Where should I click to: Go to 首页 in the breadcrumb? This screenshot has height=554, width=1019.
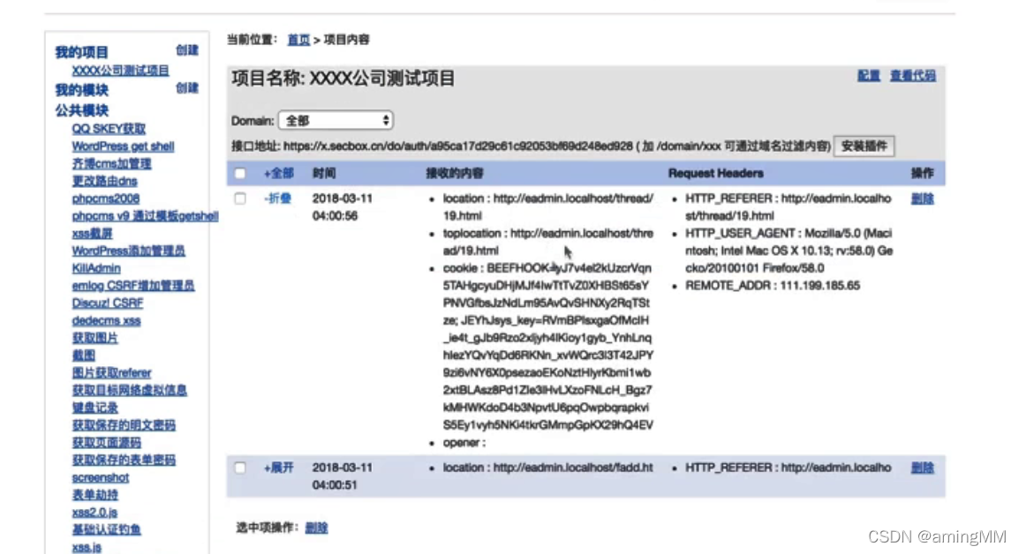298,40
